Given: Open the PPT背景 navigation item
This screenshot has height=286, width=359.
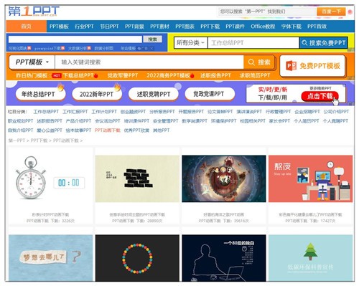Looking at the screenshot, I should 134,27.
